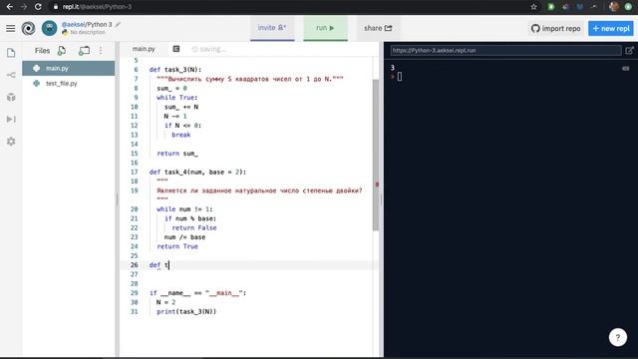
Task: Open the version control sidebar icon
Action: [11, 75]
